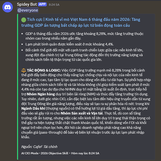The image size is (161, 161).
Task: Click the bold 'Nhóm Sản xuất và Vận tải' text
Action: point(82,113)
